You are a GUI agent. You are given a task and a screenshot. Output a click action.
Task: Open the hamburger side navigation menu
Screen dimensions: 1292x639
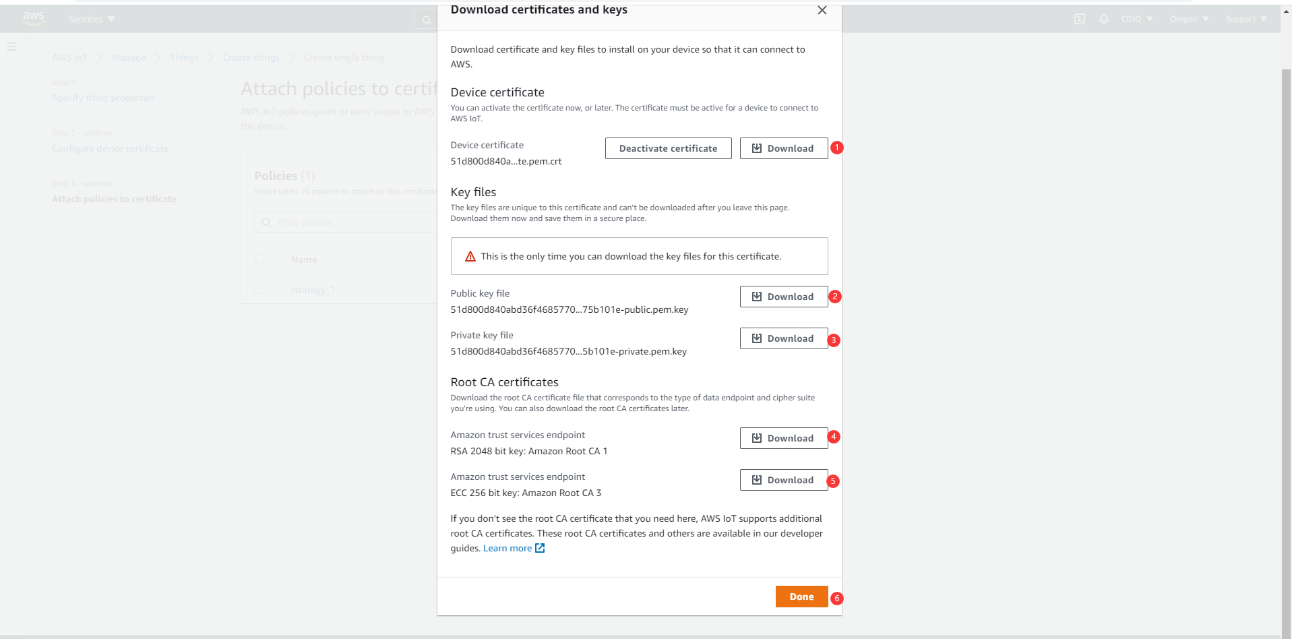point(11,47)
